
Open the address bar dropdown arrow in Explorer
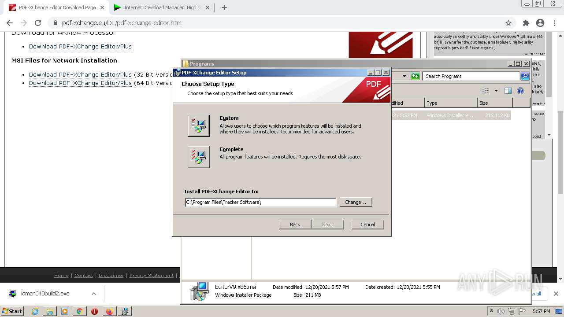404,76
